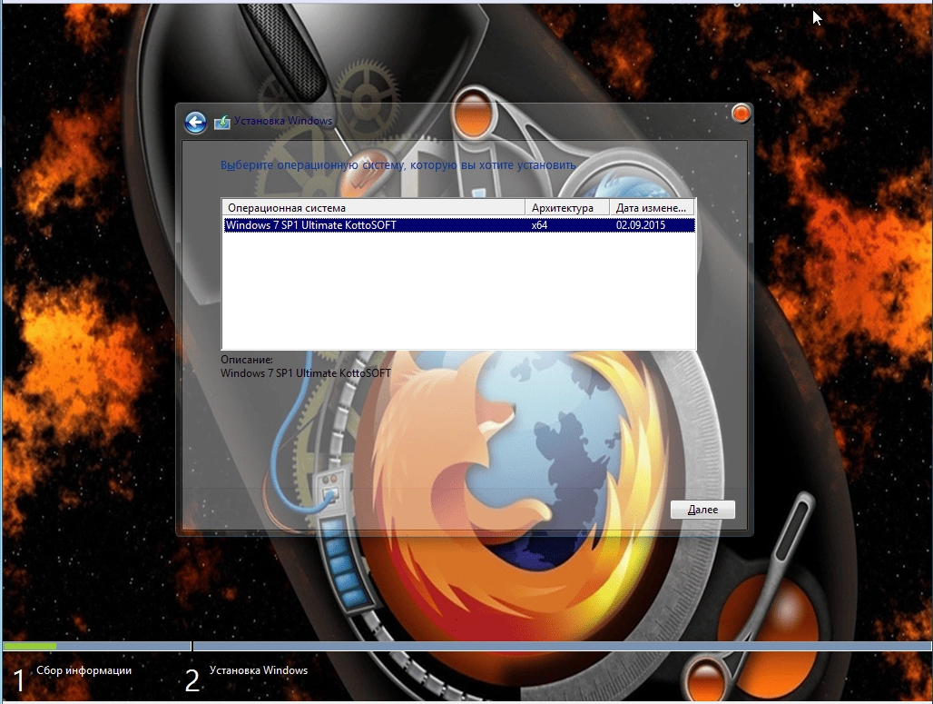Click the Установка Windows step 2 label
Image resolution: width=933 pixels, height=704 pixels.
[x=259, y=670]
